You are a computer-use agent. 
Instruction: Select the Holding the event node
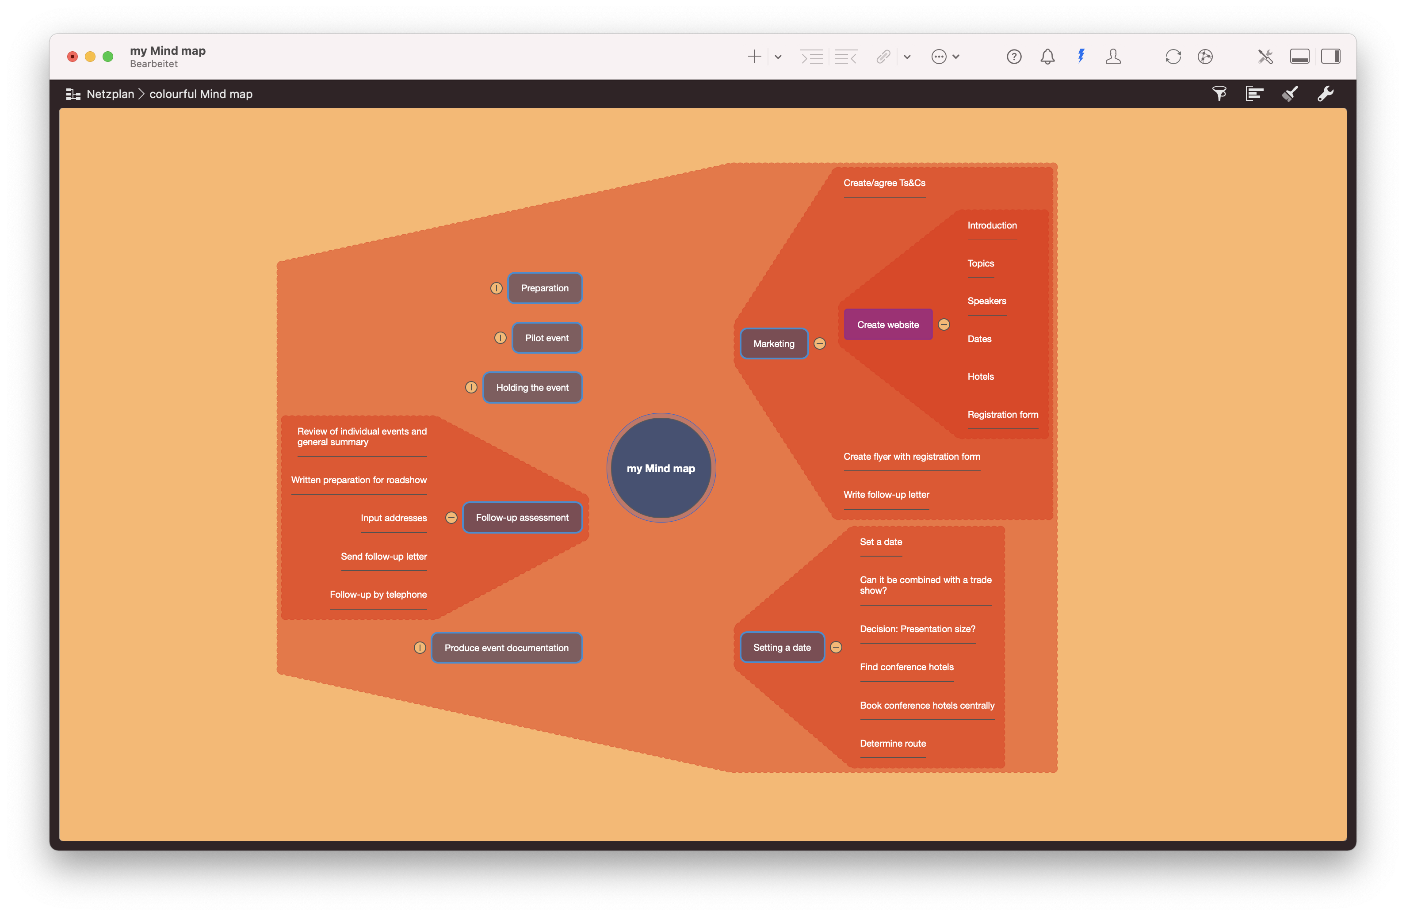tap(532, 387)
